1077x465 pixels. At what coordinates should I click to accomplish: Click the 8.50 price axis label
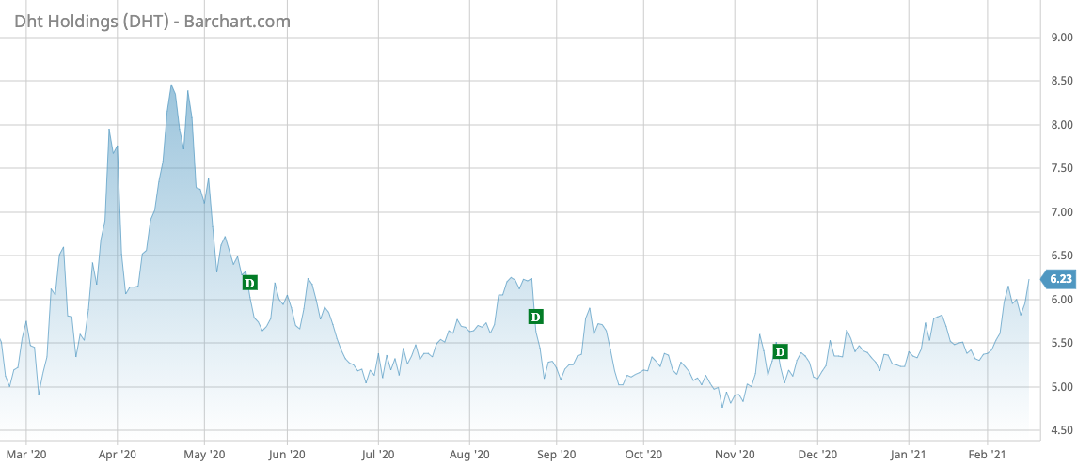click(x=1061, y=82)
